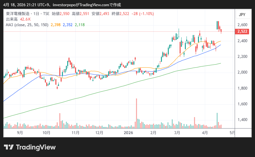Click the TradingView logo icon

9,147
